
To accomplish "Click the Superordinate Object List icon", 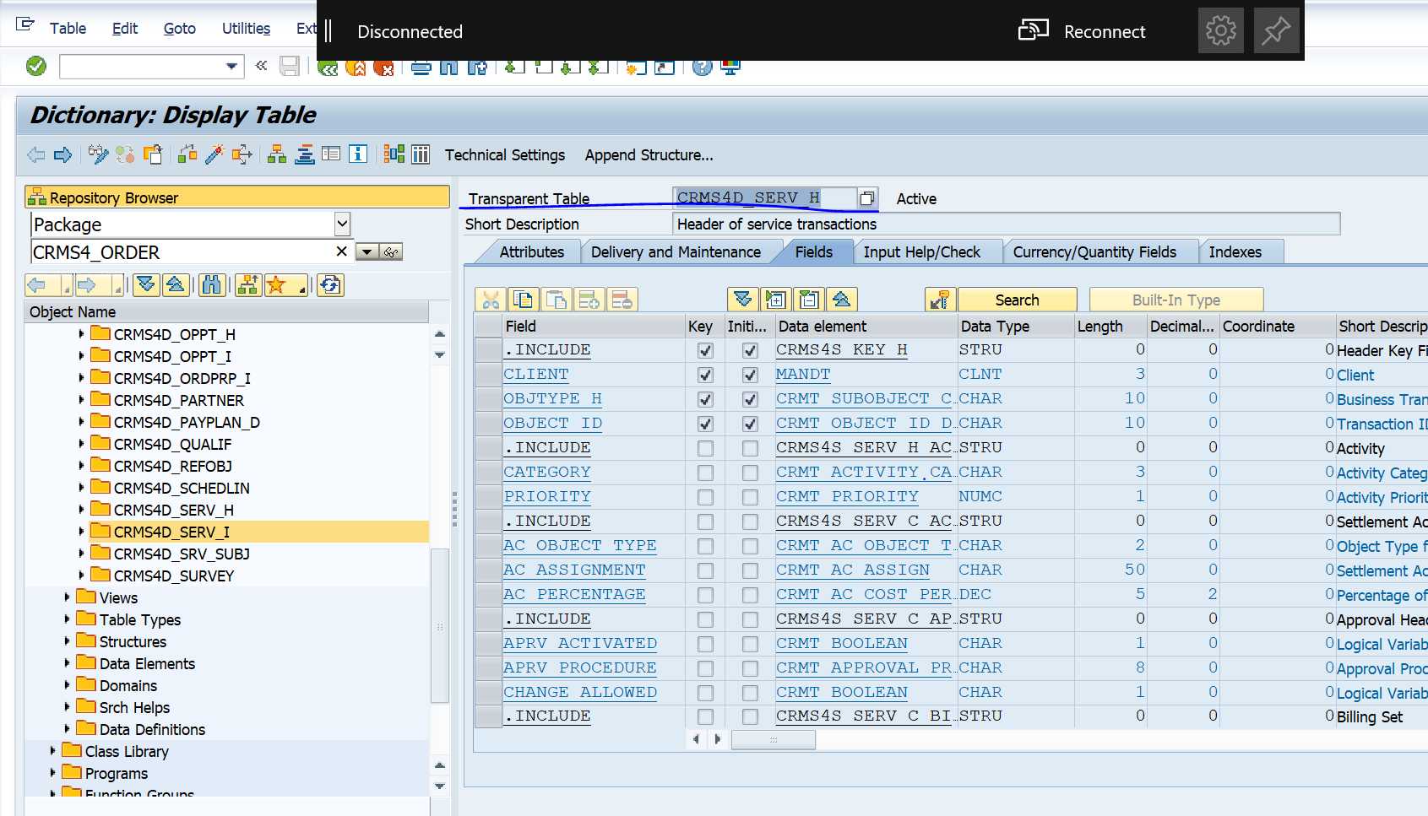I will [x=248, y=285].
